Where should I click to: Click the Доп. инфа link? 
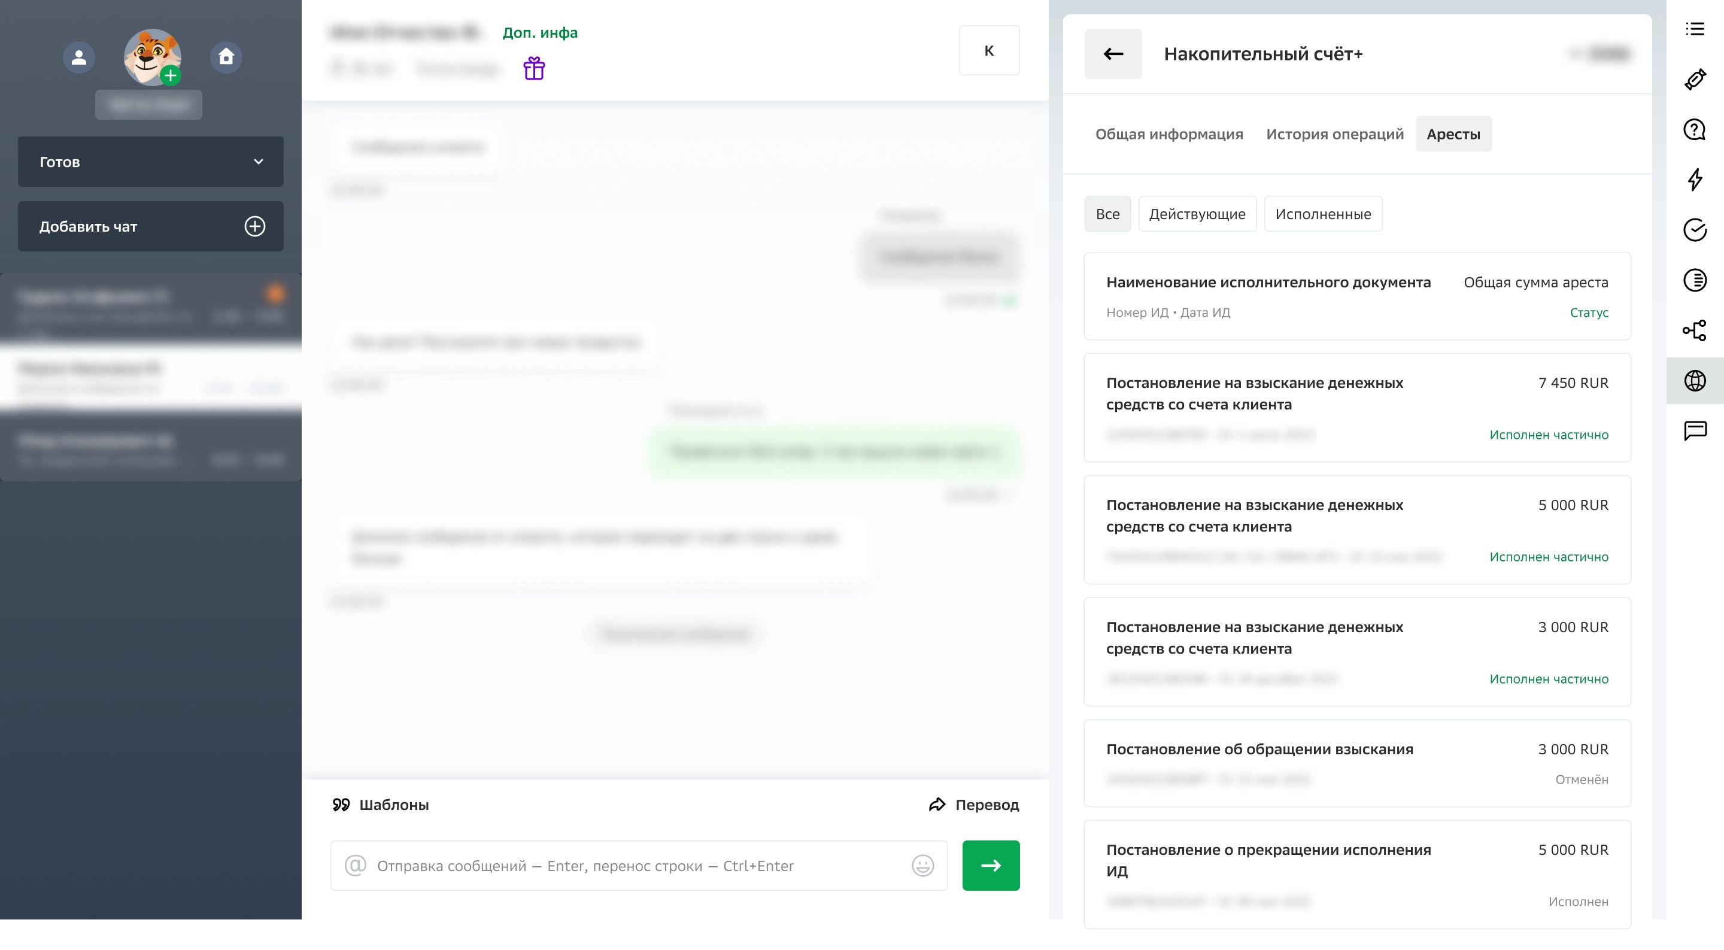(x=540, y=32)
